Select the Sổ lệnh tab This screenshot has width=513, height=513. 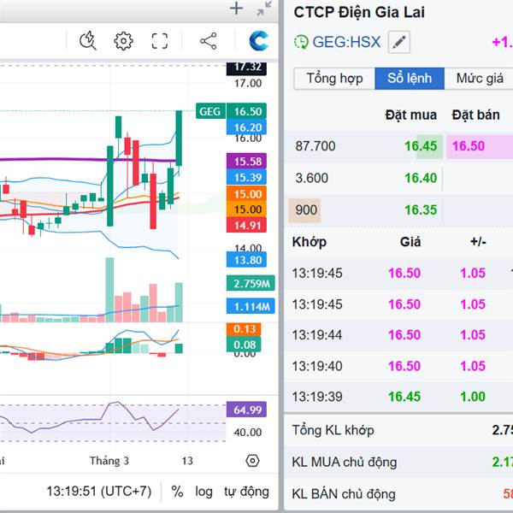pyautogui.click(x=410, y=79)
